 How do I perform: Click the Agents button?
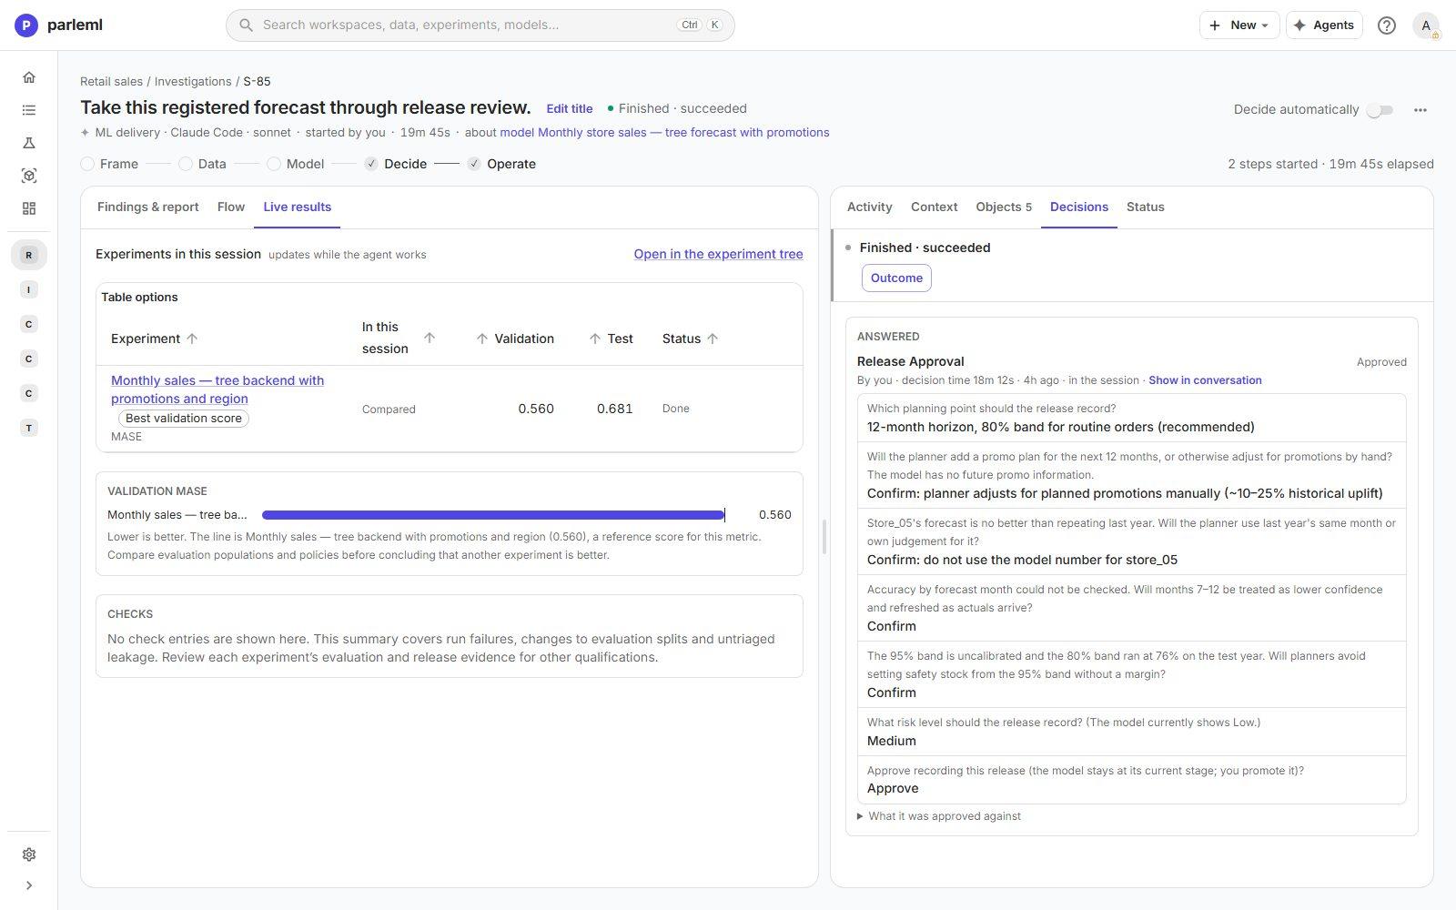pos(1324,25)
